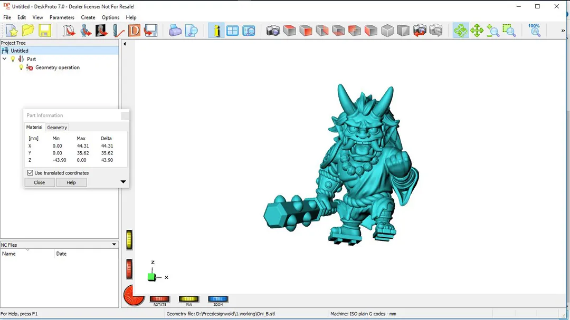Viewport: 570px width, 320px height.
Task: Select the Geometry operation tree item
Action: 58,67
